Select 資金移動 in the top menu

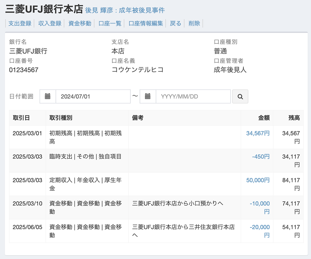point(80,23)
